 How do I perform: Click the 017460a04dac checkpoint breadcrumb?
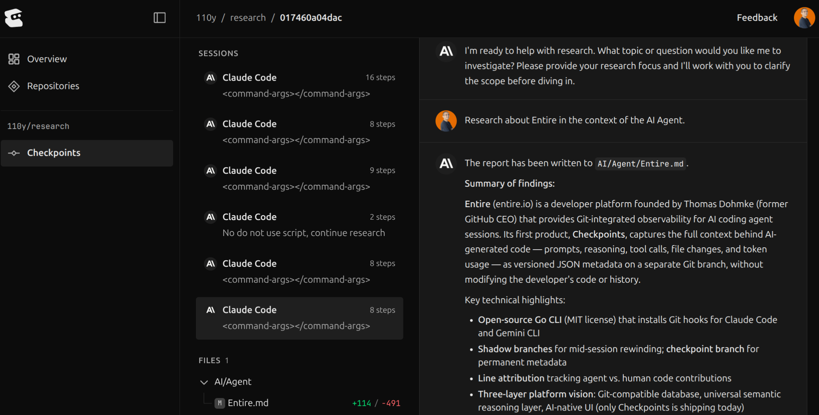click(x=311, y=18)
